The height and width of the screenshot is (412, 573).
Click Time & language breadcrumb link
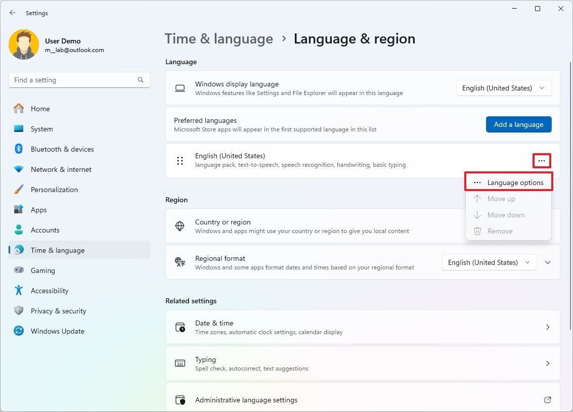[x=219, y=39]
